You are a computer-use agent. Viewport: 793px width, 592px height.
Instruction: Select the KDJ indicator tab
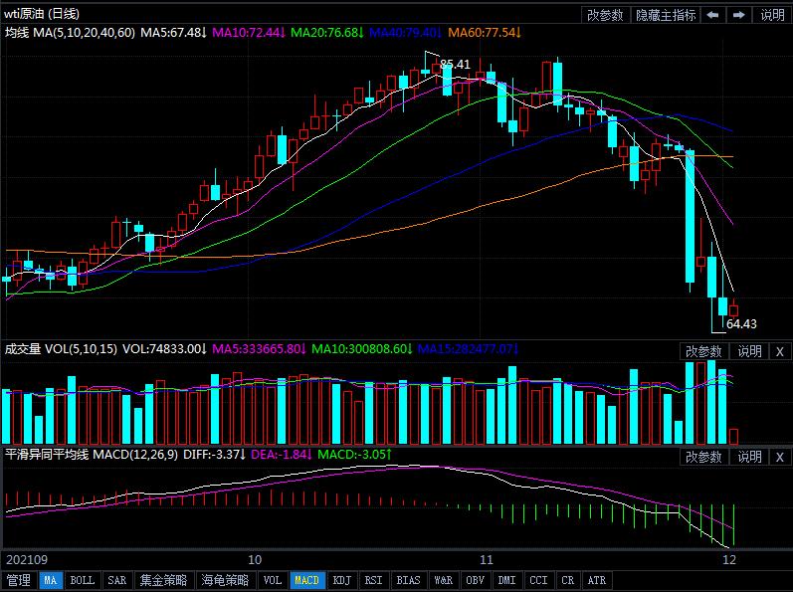341,580
